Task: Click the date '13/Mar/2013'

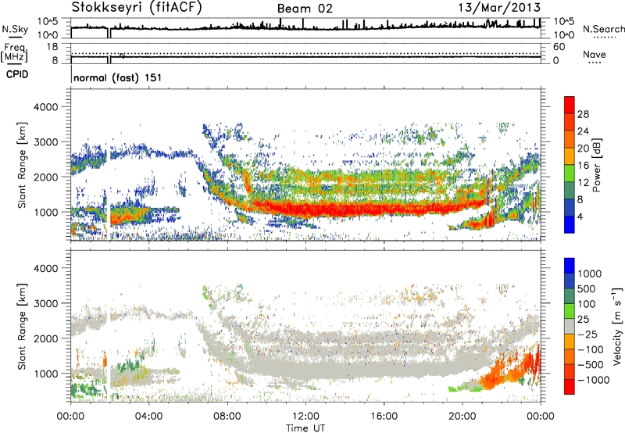Action: [x=499, y=7]
